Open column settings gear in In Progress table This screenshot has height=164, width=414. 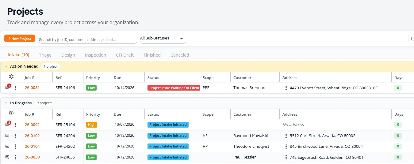(x=11, y=113)
